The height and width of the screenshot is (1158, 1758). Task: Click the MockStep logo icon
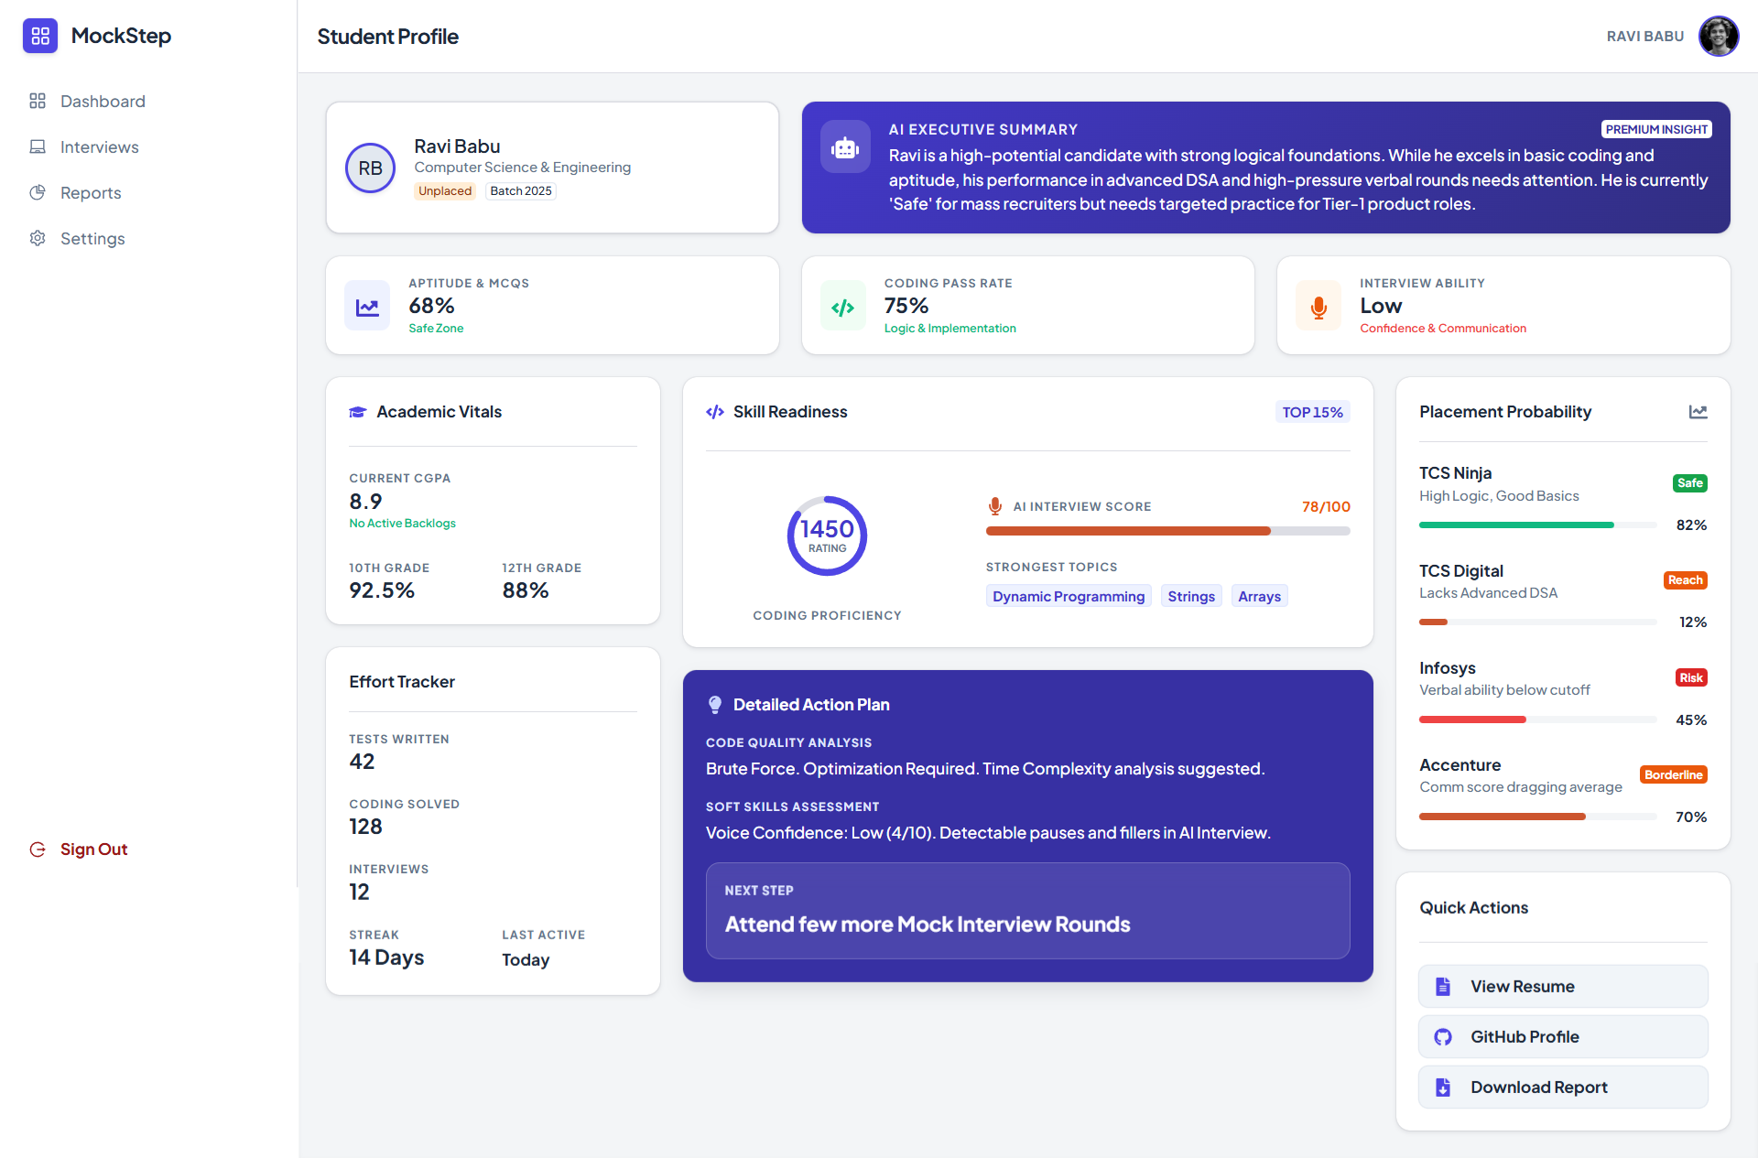40,36
